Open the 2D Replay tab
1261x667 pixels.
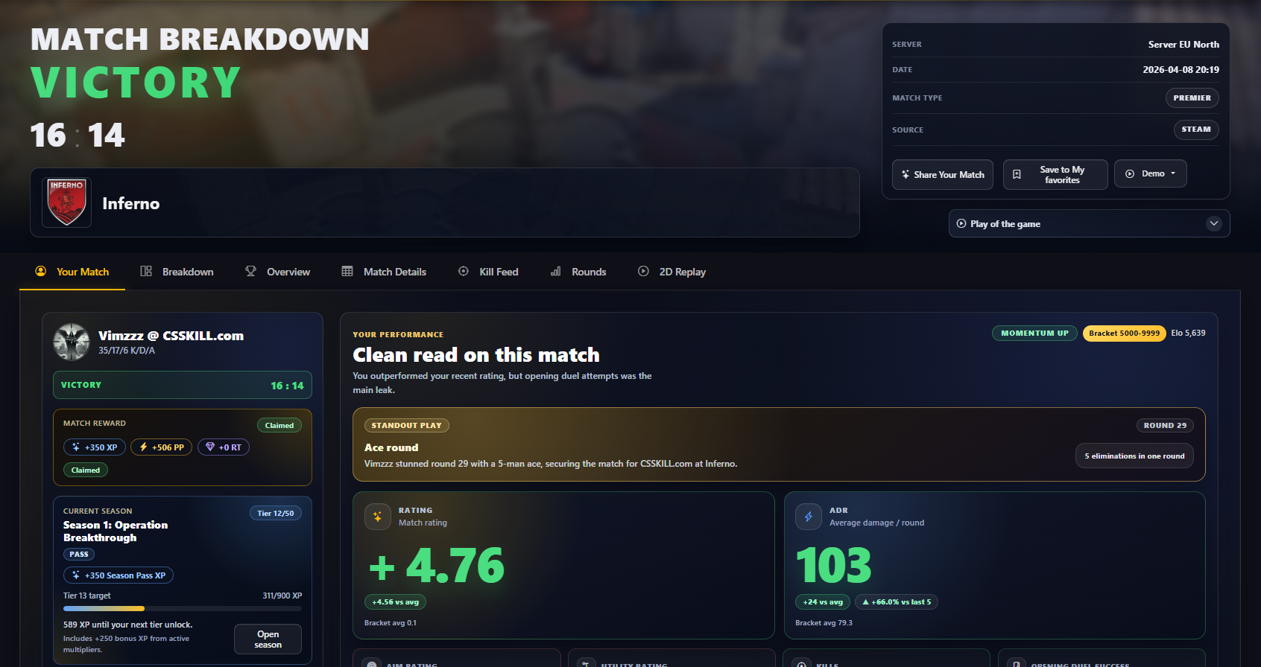click(671, 272)
